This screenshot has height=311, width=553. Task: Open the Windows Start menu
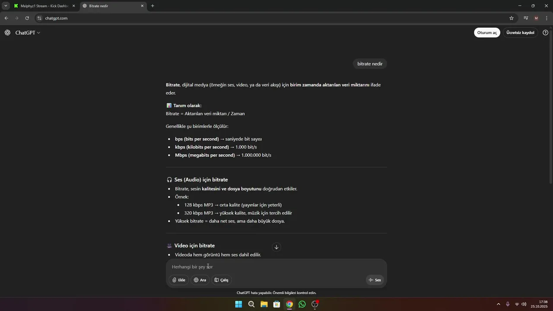coord(238,305)
